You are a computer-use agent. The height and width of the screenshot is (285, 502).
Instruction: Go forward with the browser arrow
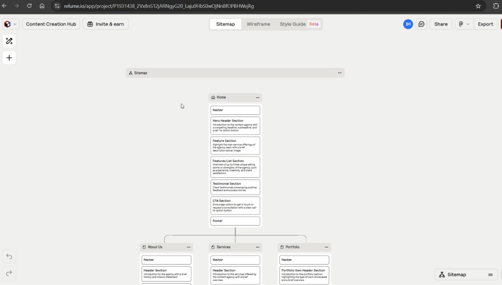click(17, 6)
